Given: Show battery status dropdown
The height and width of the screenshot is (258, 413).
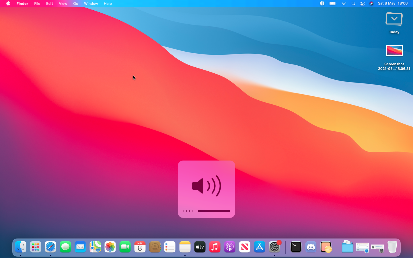Looking at the screenshot, I should (x=332, y=3).
